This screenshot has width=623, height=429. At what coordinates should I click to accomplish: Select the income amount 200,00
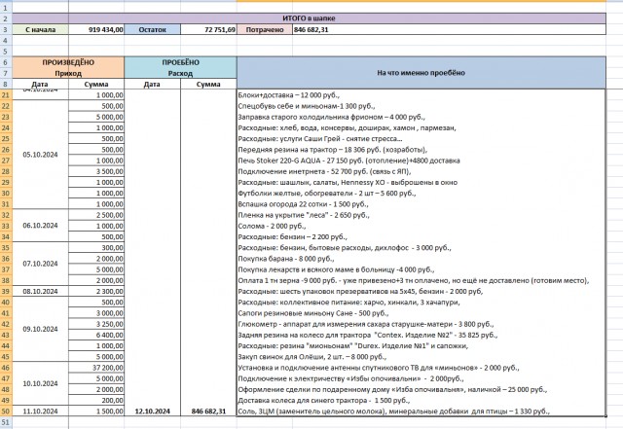click(x=96, y=401)
